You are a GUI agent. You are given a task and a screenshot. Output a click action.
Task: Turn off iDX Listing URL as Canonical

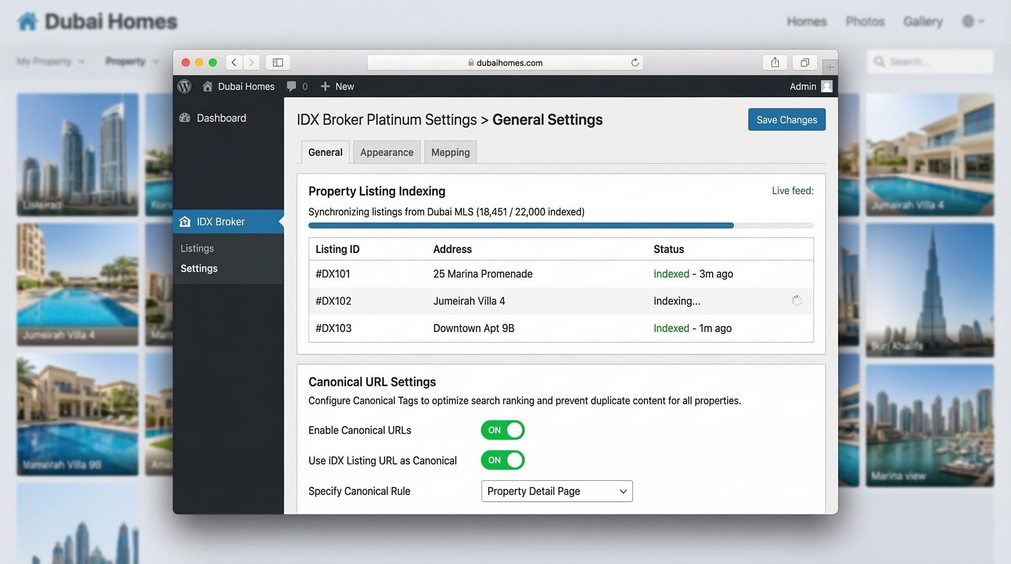click(x=503, y=460)
